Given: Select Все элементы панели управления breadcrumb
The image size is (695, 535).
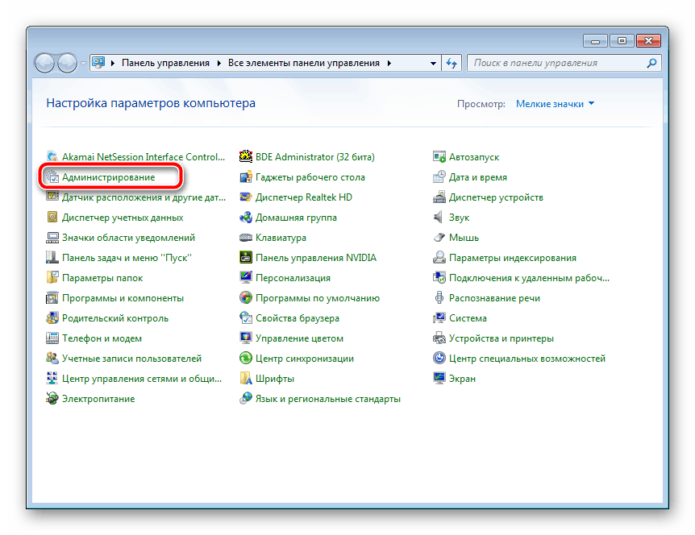Looking at the screenshot, I should (305, 63).
